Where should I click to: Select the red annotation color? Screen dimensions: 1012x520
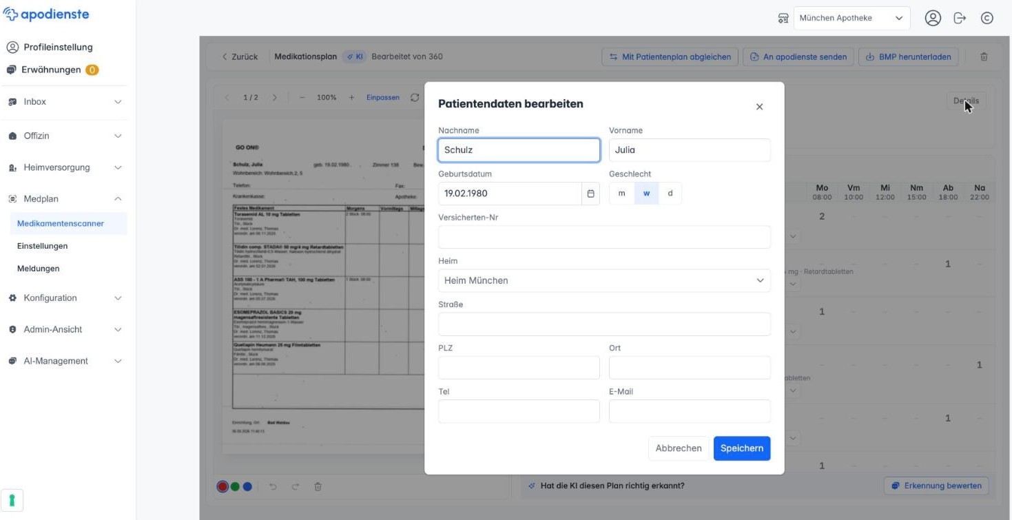[223, 486]
